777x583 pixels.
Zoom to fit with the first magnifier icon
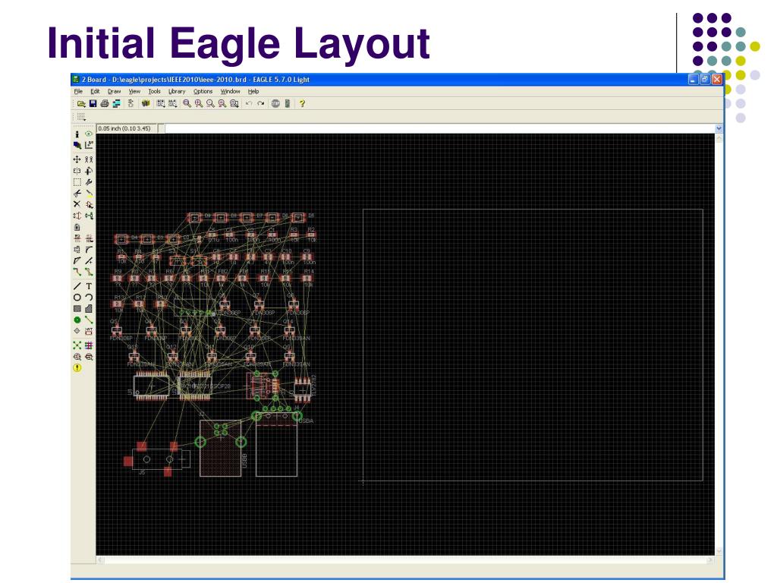click(187, 103)
